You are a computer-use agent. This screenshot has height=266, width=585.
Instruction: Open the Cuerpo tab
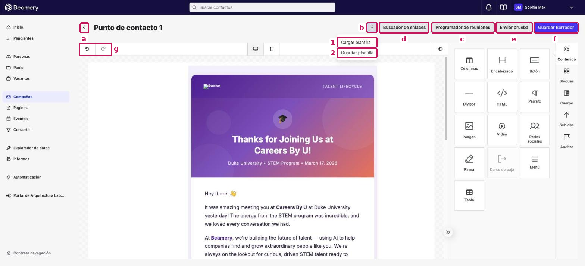pyautogui.click(x=566, y=98)
